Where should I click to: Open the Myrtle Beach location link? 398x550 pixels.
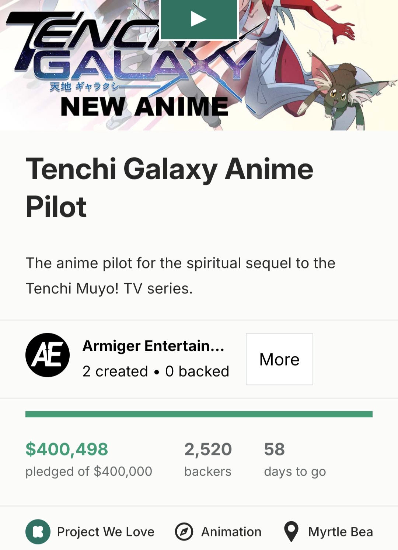tap(341, 532)
